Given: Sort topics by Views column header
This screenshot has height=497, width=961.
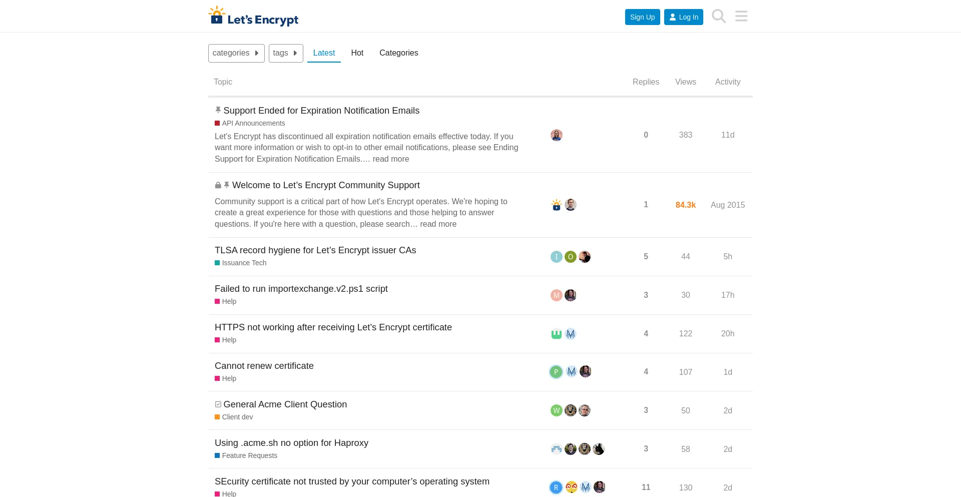Looking at the screenshot, I should click(685, 82).
